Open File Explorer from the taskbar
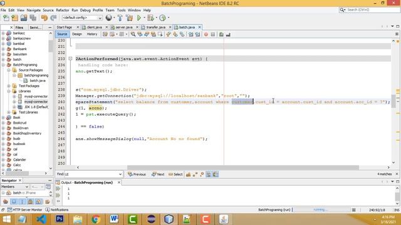The height and width of the screenshot is (225, 401). coord(78,219)
